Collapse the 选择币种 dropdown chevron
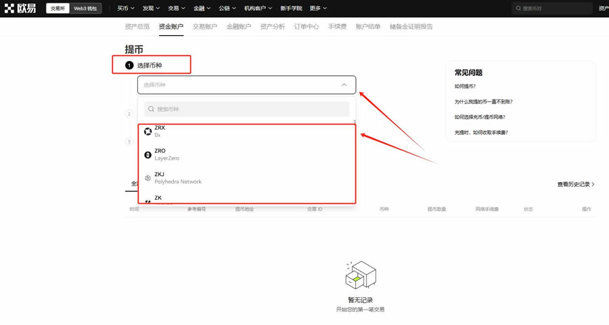The height and width of the screenshot is (325, 609). tap(344, 85)
